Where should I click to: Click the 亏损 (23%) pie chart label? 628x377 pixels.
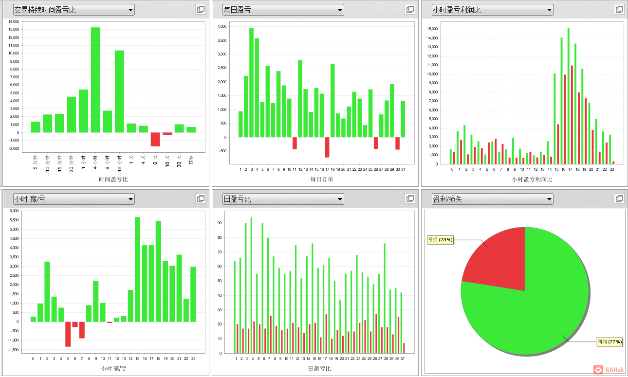click(440, 240)
